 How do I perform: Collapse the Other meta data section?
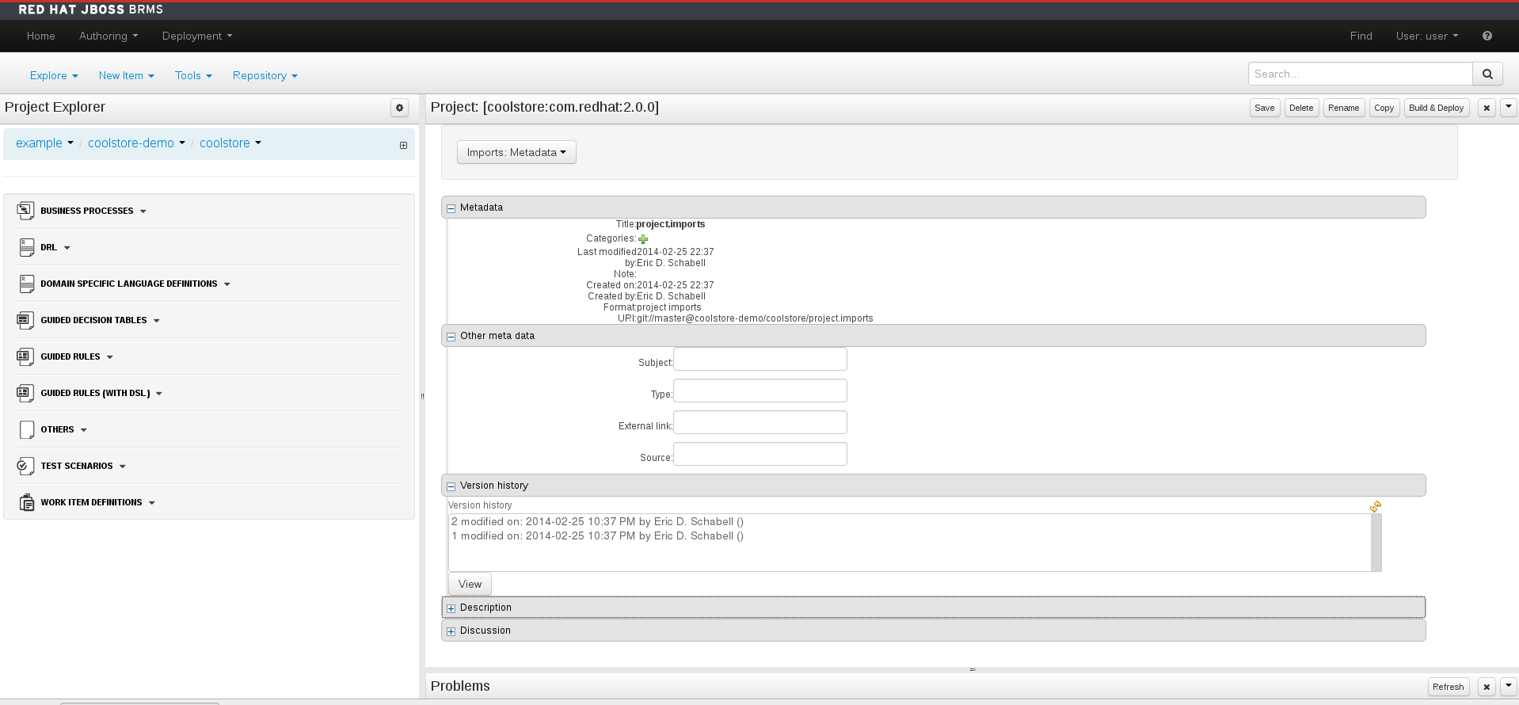pyautogui.click(x=451, y=337)
